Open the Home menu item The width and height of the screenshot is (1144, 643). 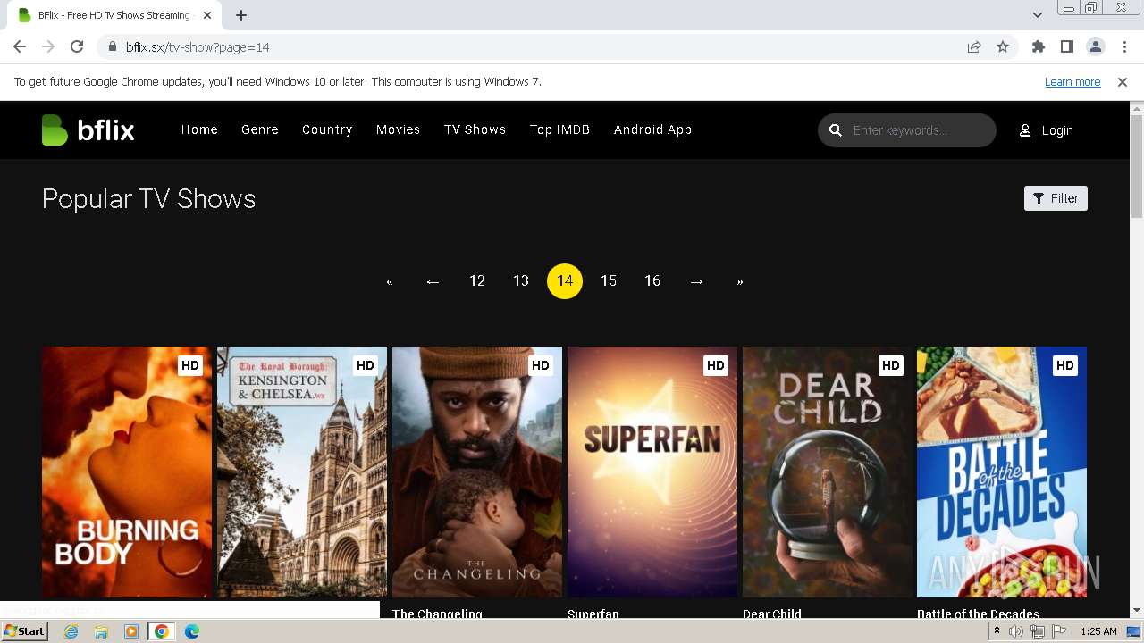coord(199,129)
